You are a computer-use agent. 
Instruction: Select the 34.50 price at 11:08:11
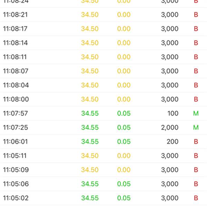pyautogui.click(x=90, y=57)
